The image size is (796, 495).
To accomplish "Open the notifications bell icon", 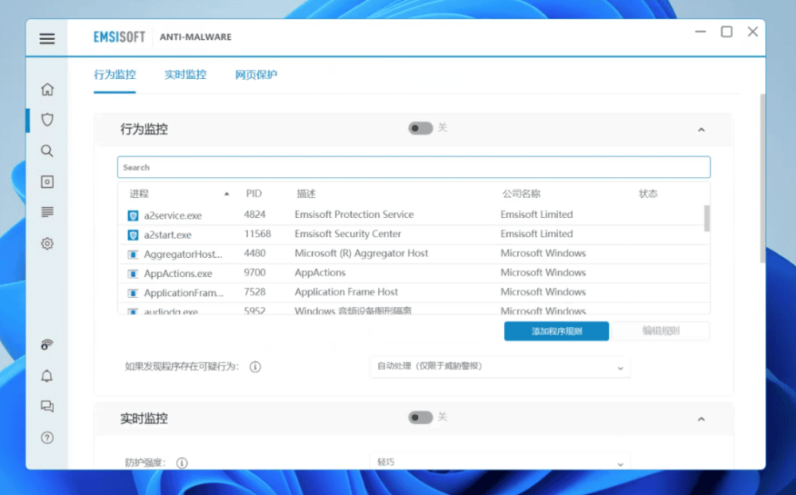I will [x=47, y=376].
